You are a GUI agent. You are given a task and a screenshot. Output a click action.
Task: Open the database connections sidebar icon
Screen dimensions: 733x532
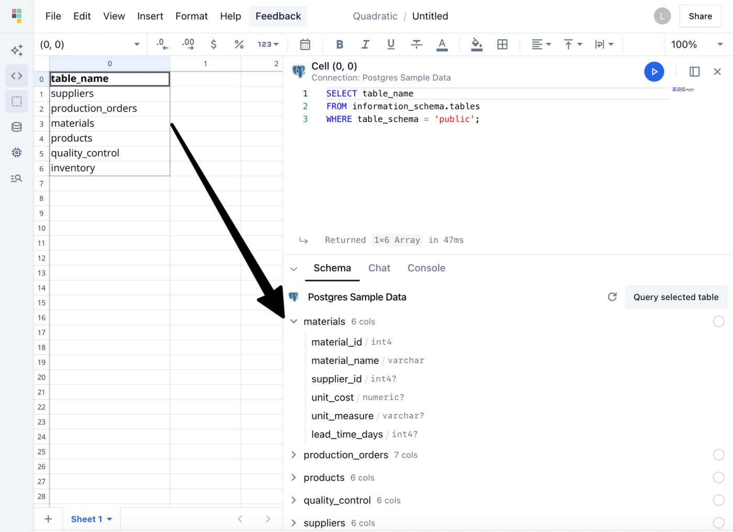click(x=16, y=126)
